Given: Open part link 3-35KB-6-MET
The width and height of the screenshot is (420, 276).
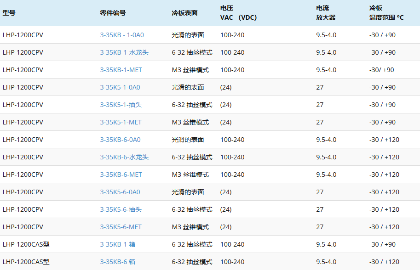Looking at the screenshot, I should pyautogui.click(x=121, y=175).
